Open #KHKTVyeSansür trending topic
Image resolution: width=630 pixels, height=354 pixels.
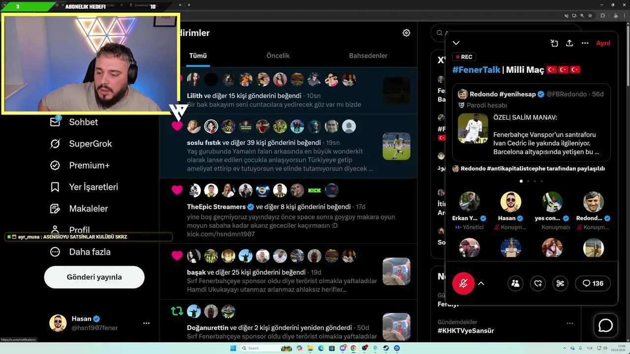[466, 331]
